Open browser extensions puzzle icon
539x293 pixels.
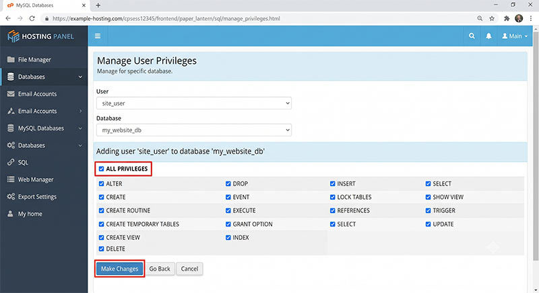[x=507, y=19]
